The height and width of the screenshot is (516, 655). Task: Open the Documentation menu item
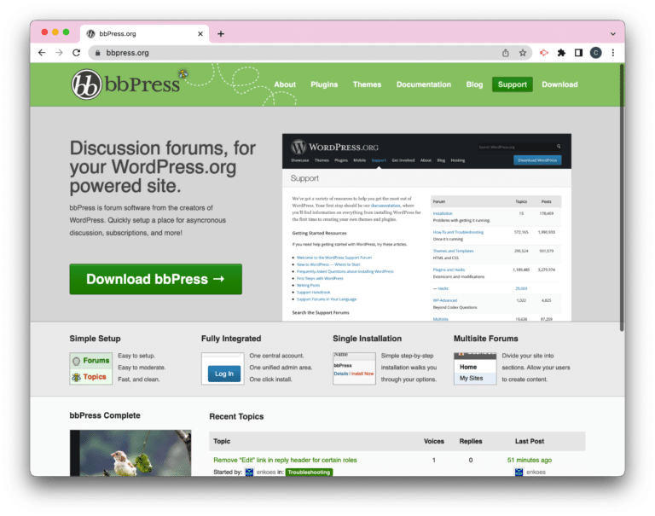tap(424, 84)
